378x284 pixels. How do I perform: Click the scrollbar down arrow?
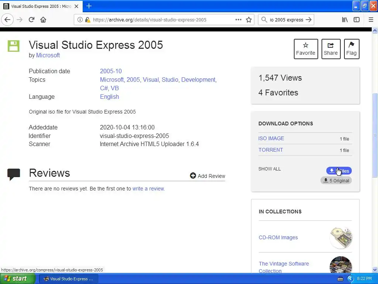(375, 270)
